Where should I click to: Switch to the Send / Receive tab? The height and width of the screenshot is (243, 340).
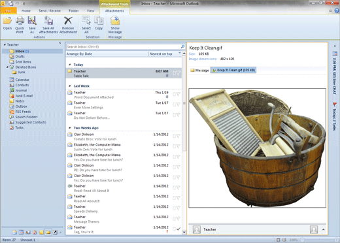[50, 10]
